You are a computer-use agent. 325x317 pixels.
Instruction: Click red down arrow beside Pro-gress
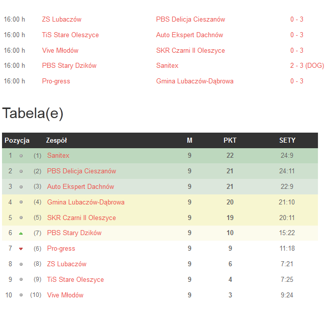(x=21, y=249)
